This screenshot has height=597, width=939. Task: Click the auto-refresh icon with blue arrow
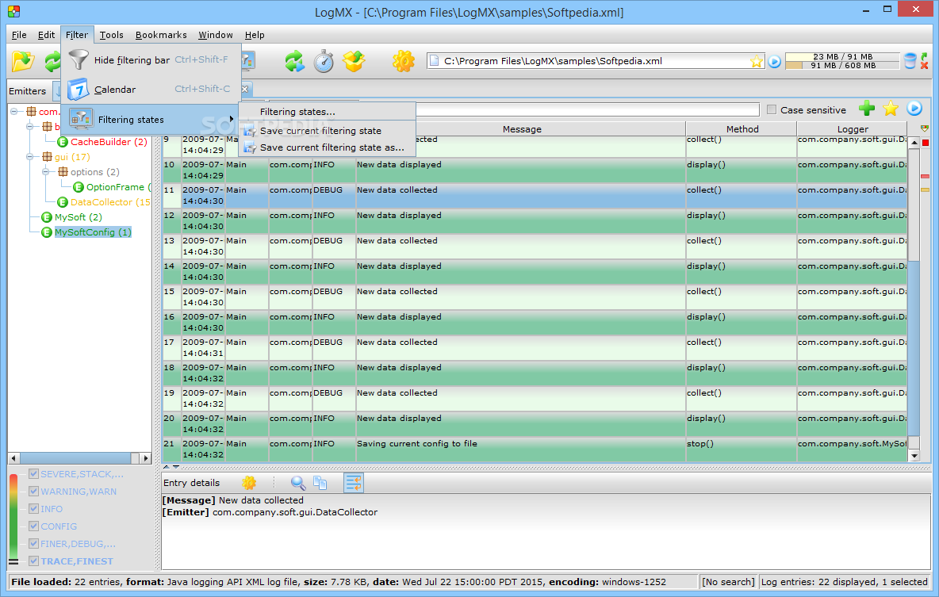pos(294,61)
